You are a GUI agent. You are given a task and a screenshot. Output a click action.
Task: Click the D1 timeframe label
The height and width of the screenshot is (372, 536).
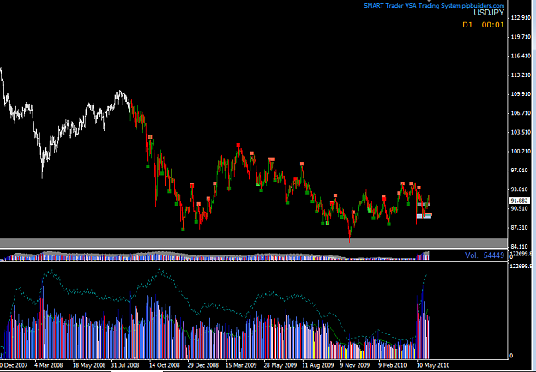coord(467,25)
